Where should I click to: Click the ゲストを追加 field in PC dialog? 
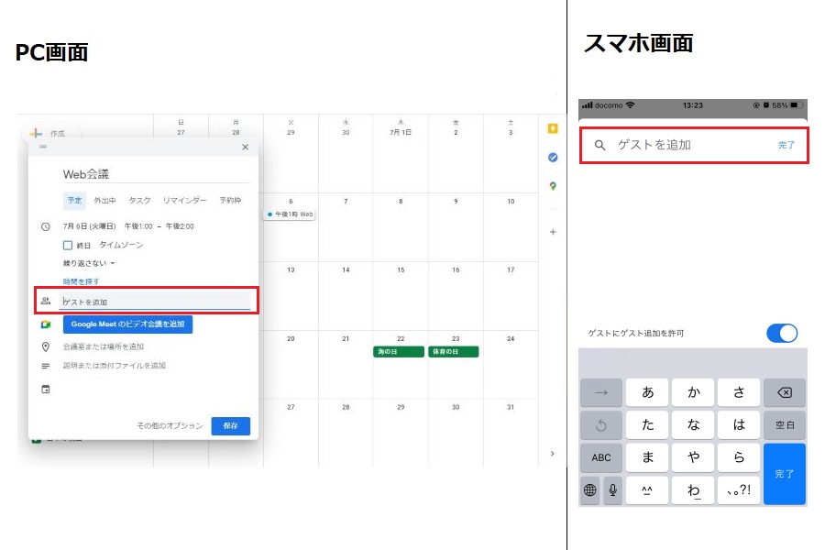(x=154, y=302)
